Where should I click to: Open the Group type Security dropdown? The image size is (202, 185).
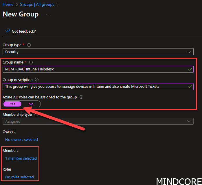[x=98, y=52]
